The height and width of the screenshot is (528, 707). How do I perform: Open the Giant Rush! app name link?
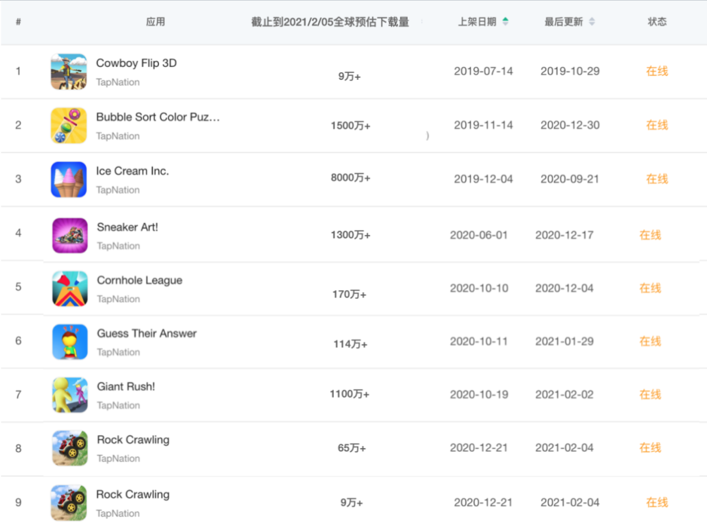tap(126, 387)
